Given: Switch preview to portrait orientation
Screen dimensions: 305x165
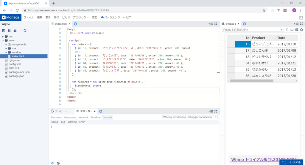Looking at the screenshot, I should point(287,30).
